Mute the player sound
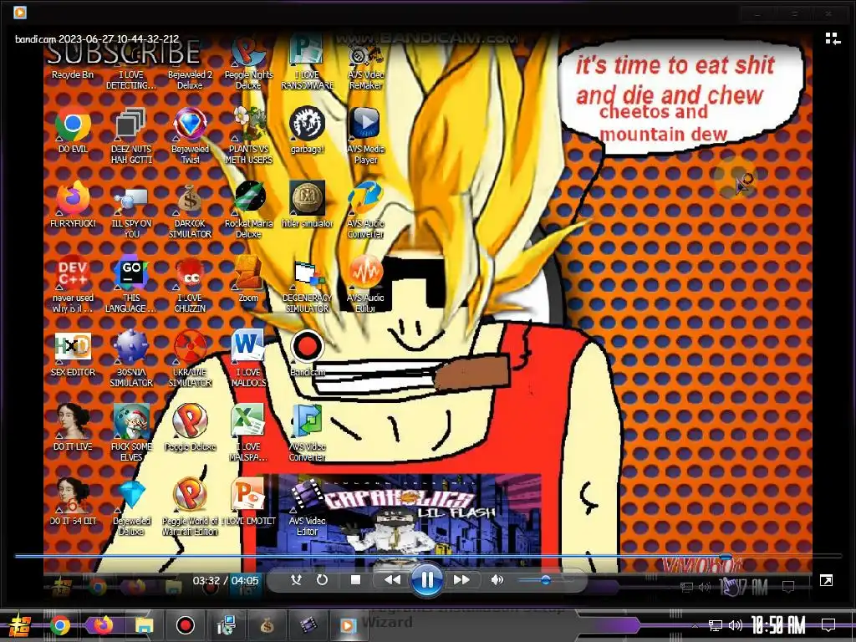The image size is (856, 642). (497, 580)
